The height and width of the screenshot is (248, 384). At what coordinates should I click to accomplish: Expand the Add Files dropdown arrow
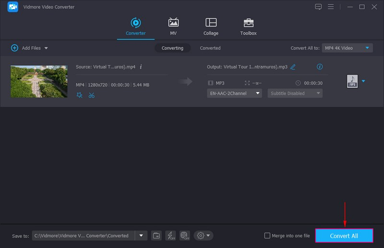click(46, 48)
